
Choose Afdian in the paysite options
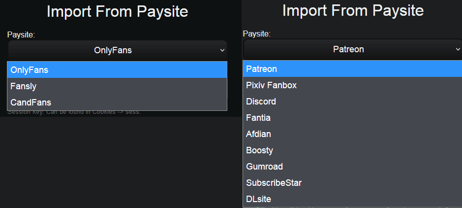click(x=352, y=134)
